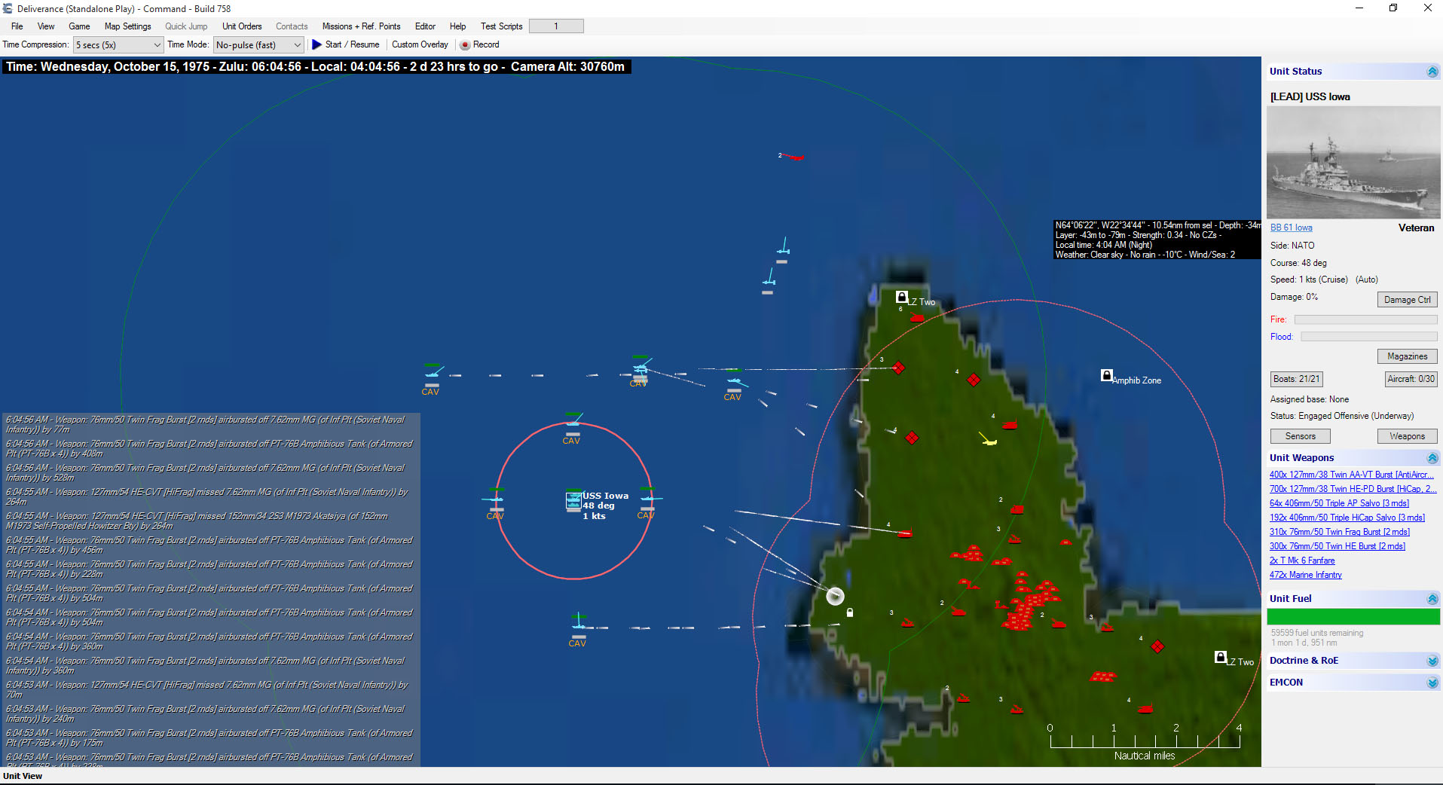Click the green Unit Fuel level bar
Image resolution: width=1443 pixels, height=785 pixels.
coord(1353,616)
